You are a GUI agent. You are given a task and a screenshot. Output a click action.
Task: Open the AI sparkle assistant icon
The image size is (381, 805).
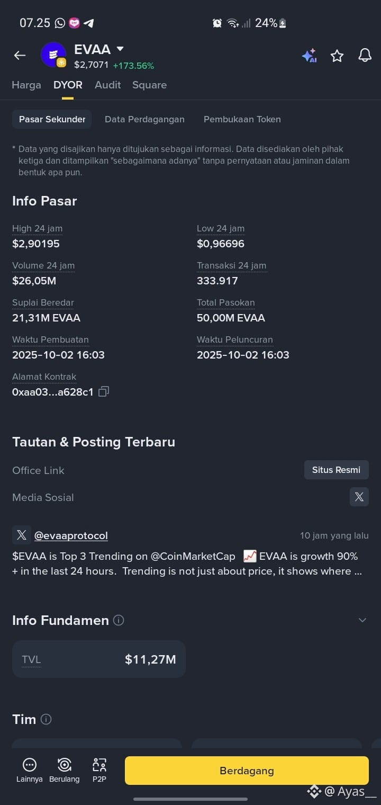tap(309, 56)
